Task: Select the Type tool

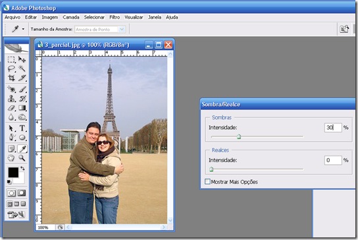Action: coord(22,128)
